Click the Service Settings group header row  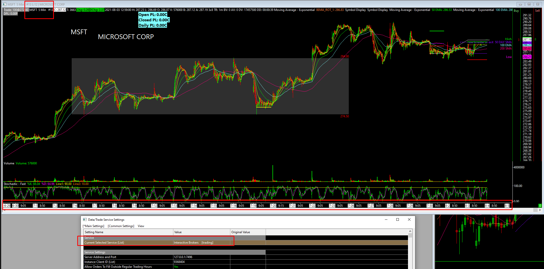pyautogui.click(x=175, y=252)
